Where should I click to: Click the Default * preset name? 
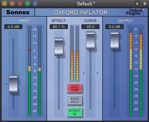(x=86, y=4)
